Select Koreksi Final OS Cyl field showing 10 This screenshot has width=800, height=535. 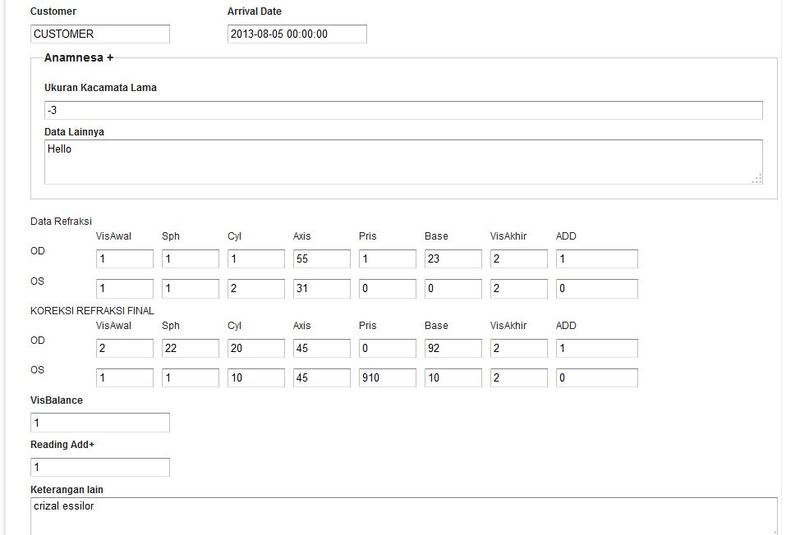[256, 378]
